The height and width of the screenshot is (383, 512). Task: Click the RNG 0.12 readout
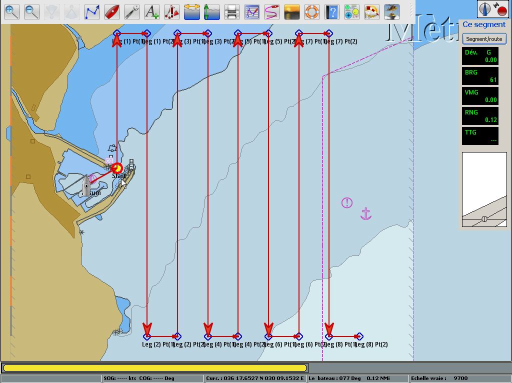pyautogui.click(x=480, y=116)
